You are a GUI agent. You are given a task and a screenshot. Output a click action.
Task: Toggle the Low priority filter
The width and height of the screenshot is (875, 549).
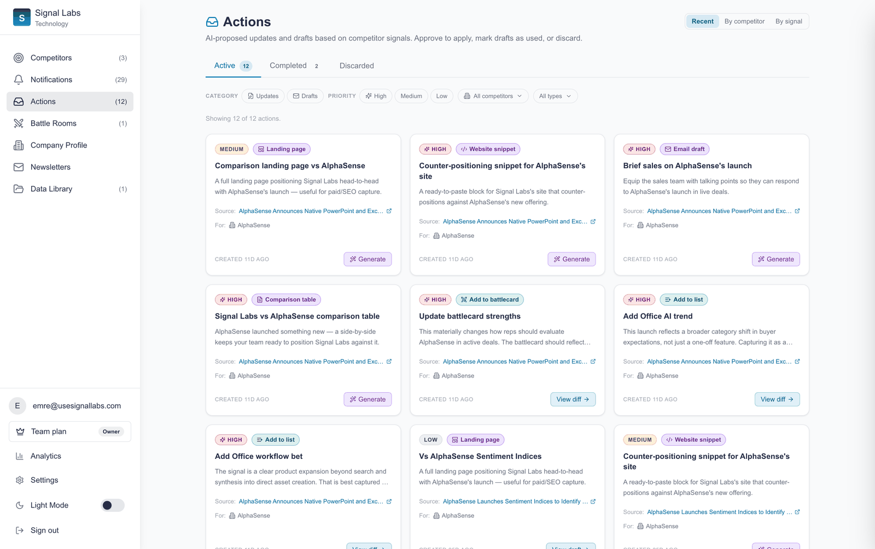[442, 96]
